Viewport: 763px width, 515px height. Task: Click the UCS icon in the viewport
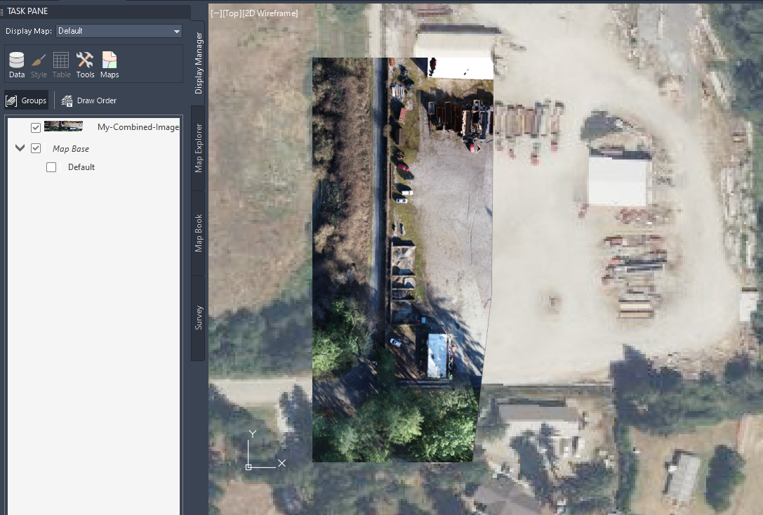pos(260,450)
